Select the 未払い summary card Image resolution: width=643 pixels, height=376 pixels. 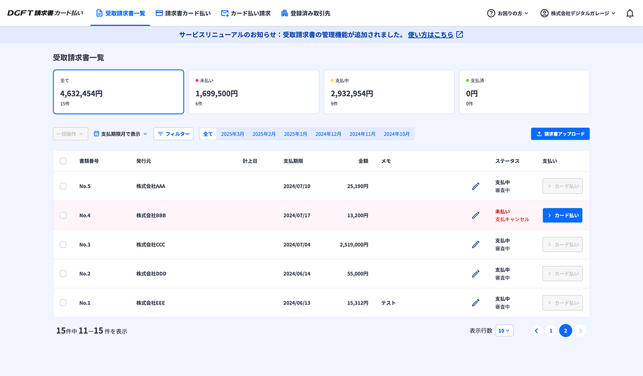(253, 92)
